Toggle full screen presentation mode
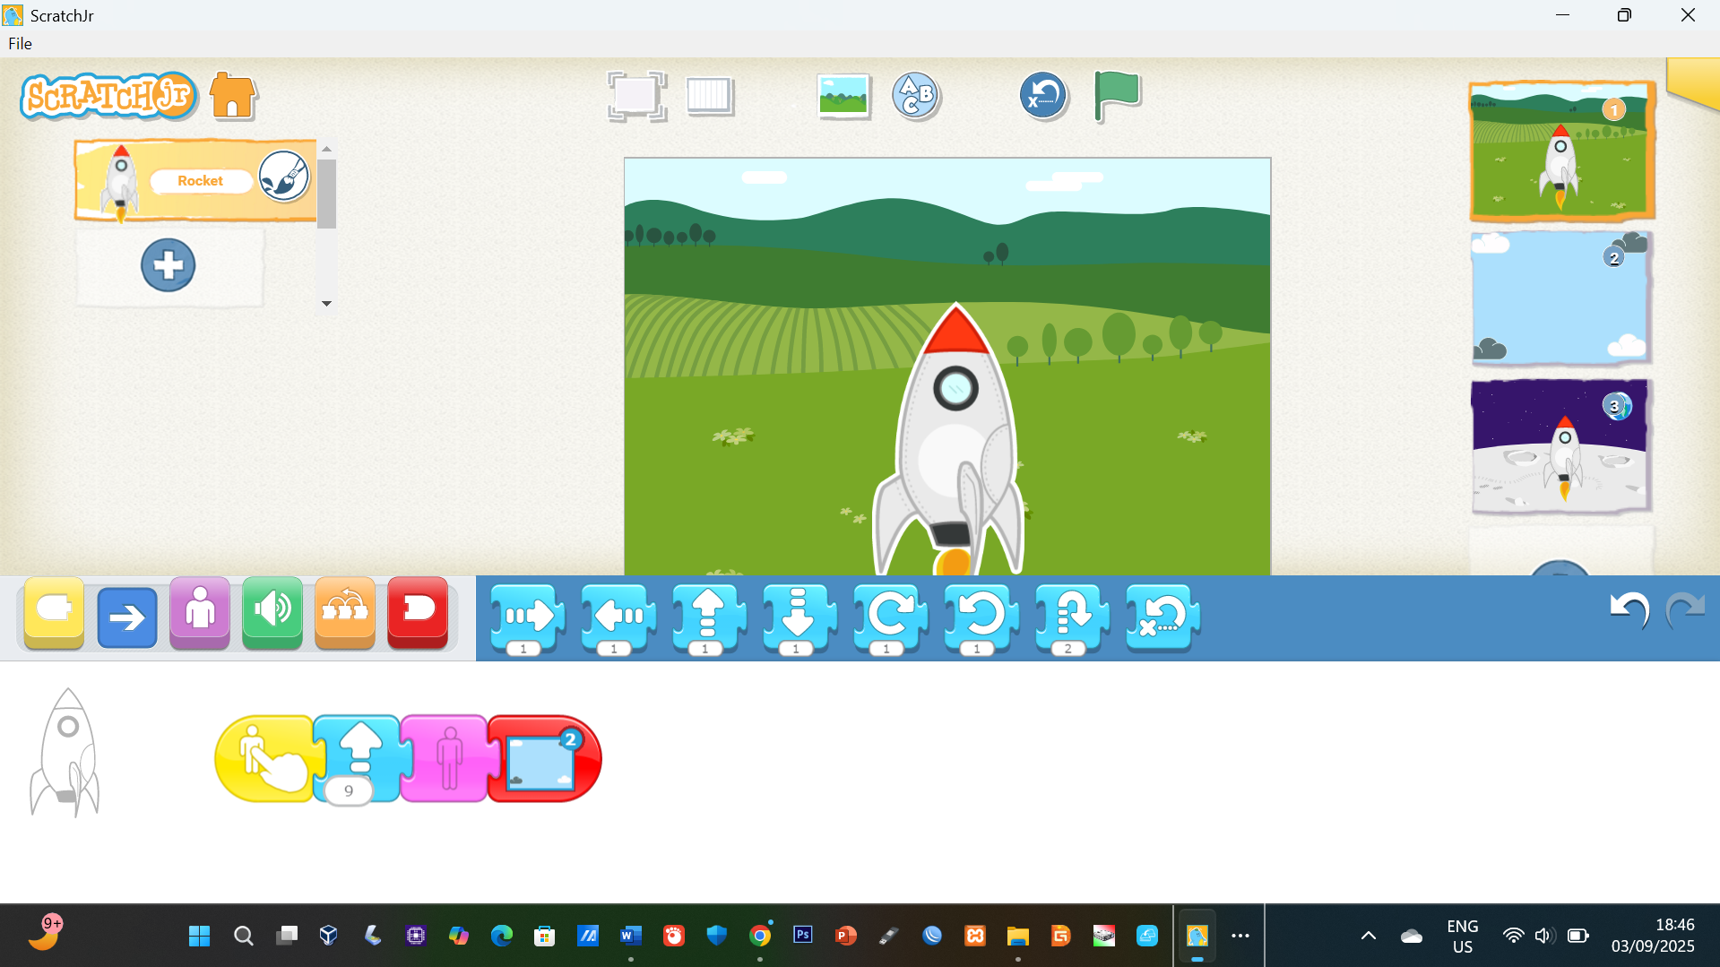The image size is (1720, 967). point(636,96)
